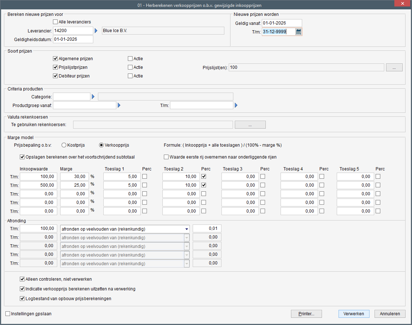Open rekenkoersen selection via ellipsis button

click(x=250, y=125)
